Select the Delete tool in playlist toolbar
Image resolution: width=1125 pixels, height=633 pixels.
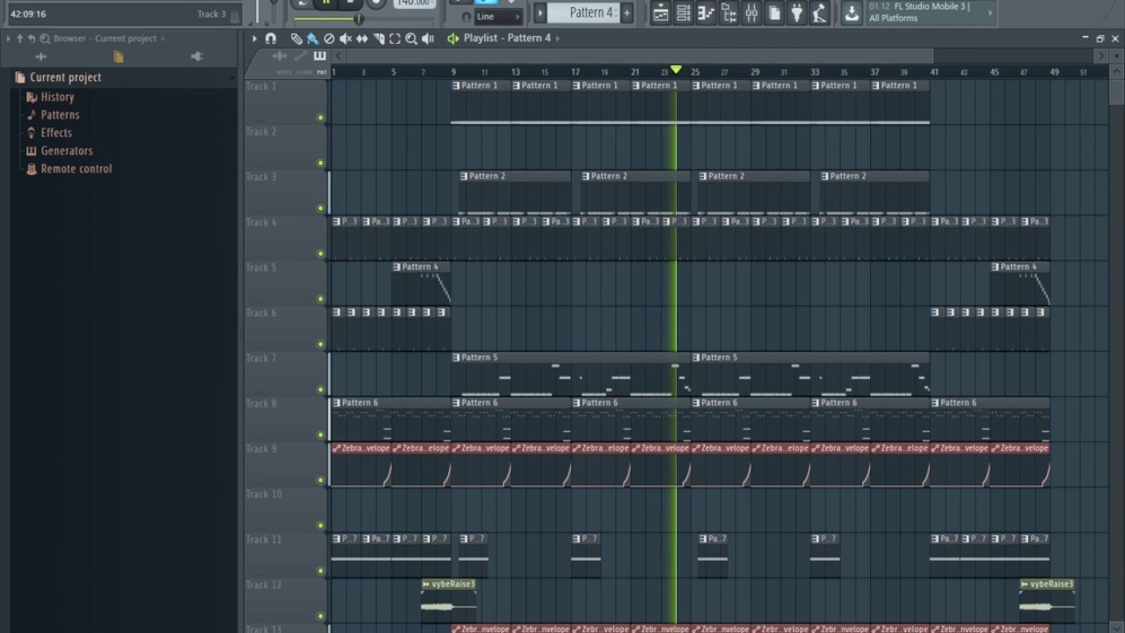(329, 38)
